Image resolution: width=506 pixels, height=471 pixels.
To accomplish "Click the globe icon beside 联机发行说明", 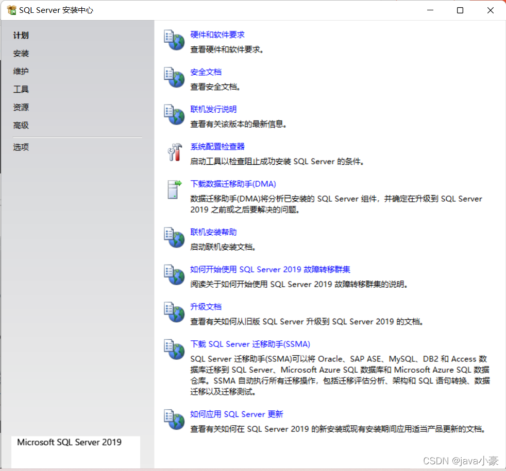I will pos(174,115).
